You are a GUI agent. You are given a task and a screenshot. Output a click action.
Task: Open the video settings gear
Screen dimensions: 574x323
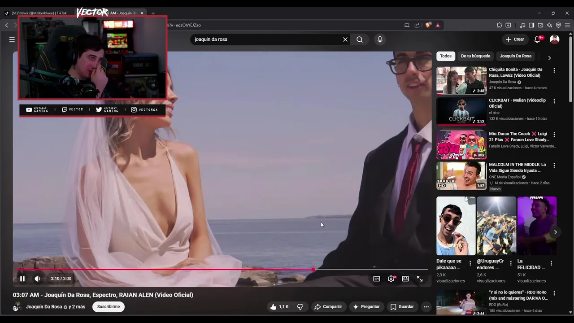(391, 279)
